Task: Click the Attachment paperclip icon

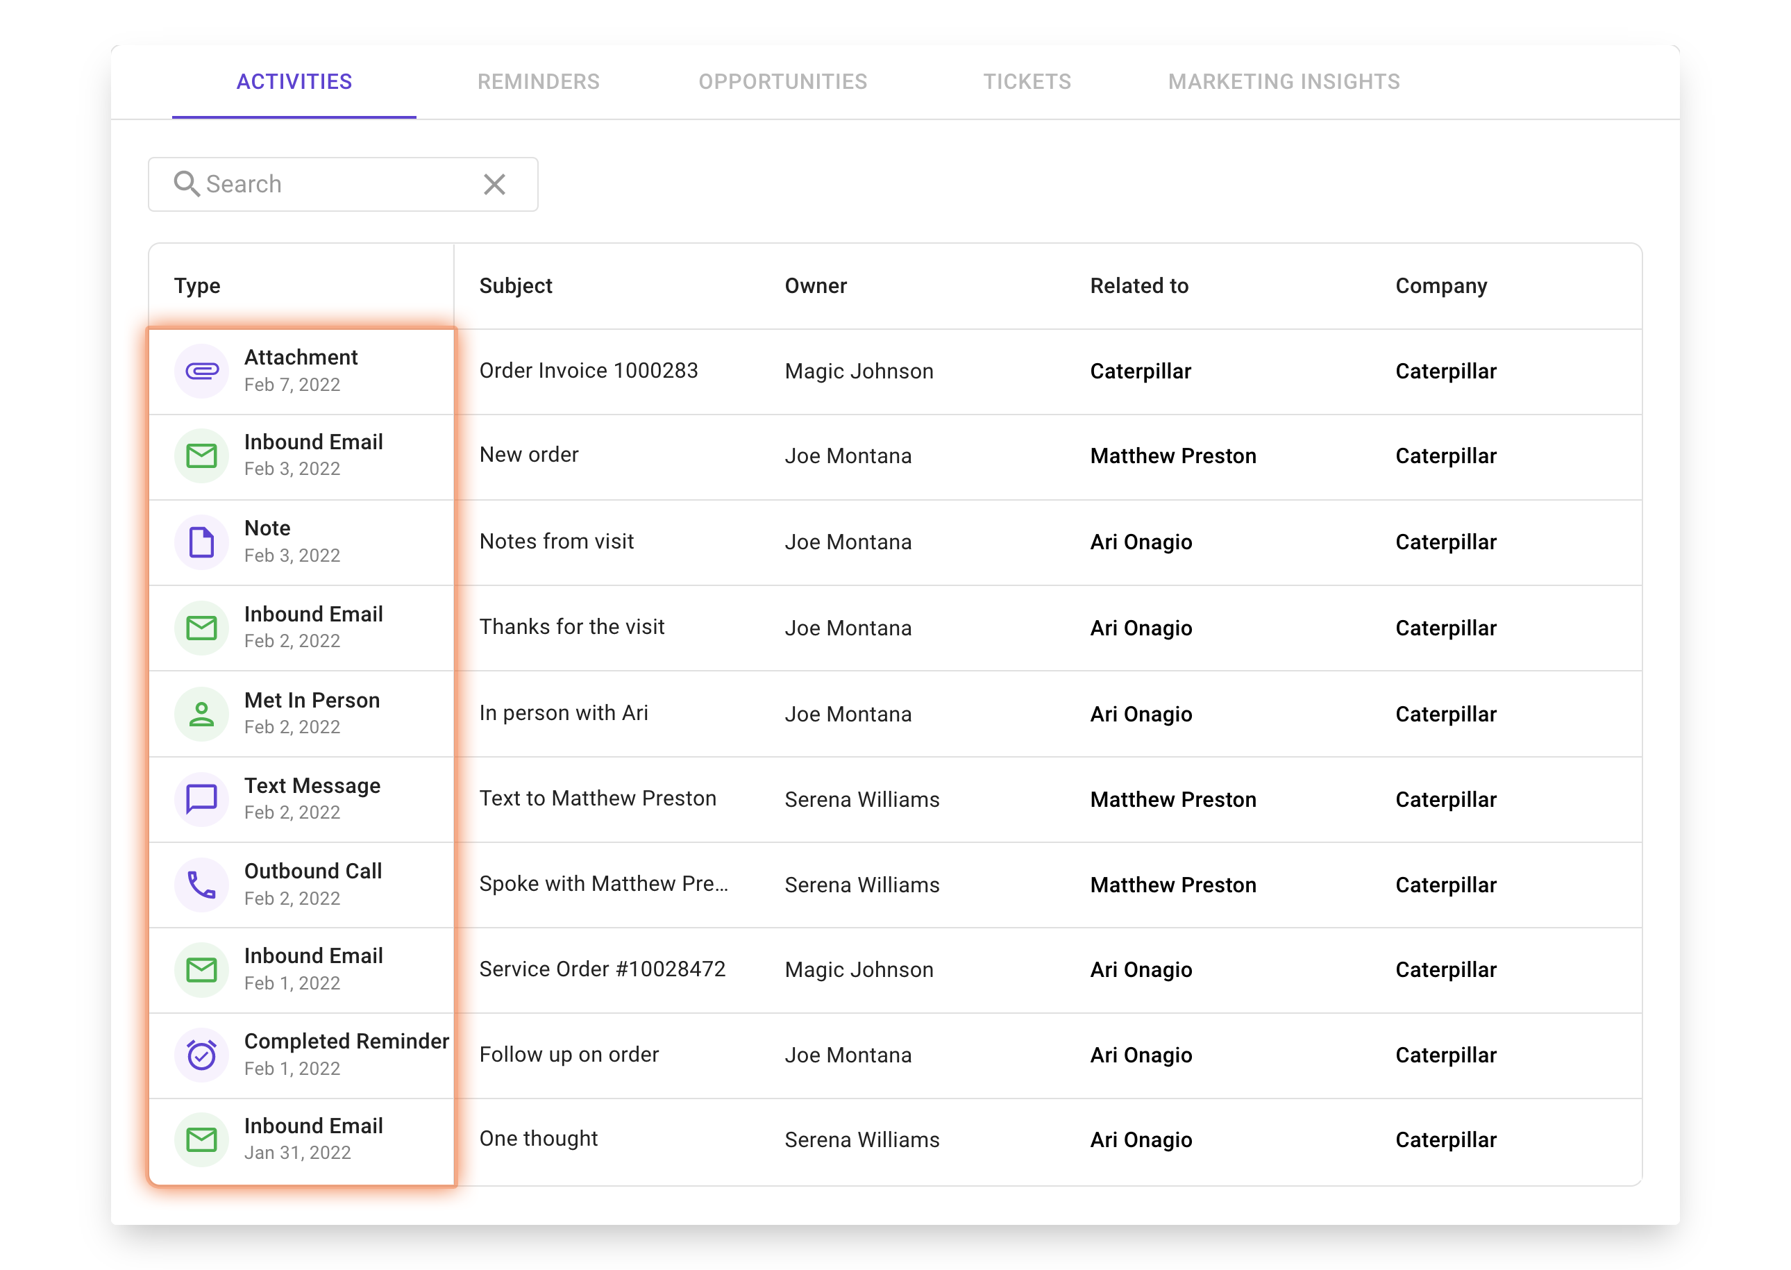Action: 202,371
